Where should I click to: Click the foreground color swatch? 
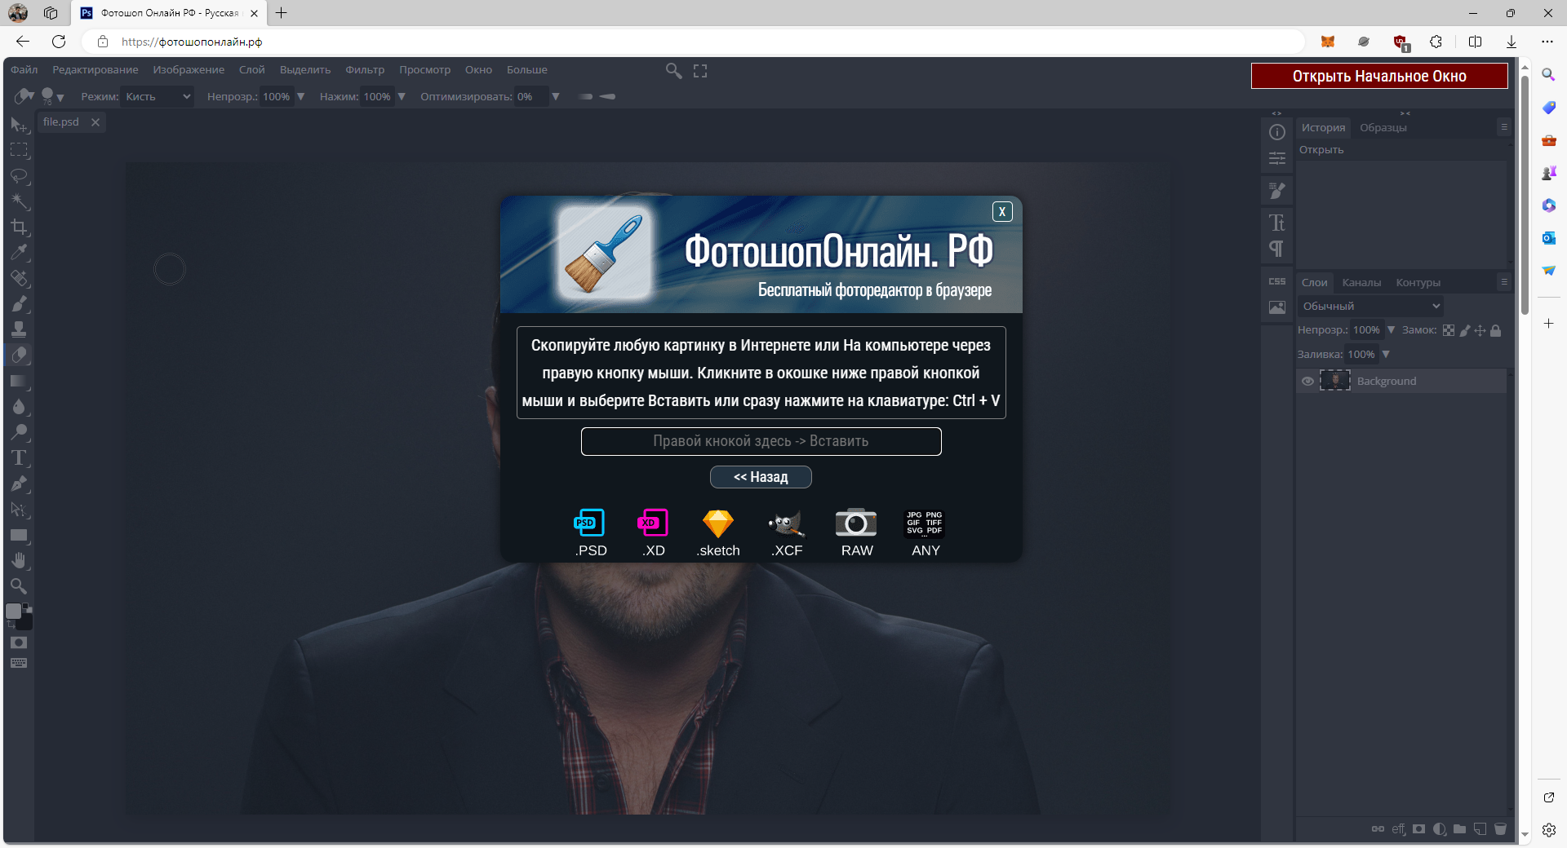coord(14,612)
